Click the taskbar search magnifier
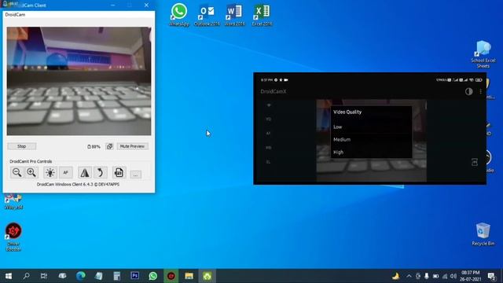 point(26,276)
